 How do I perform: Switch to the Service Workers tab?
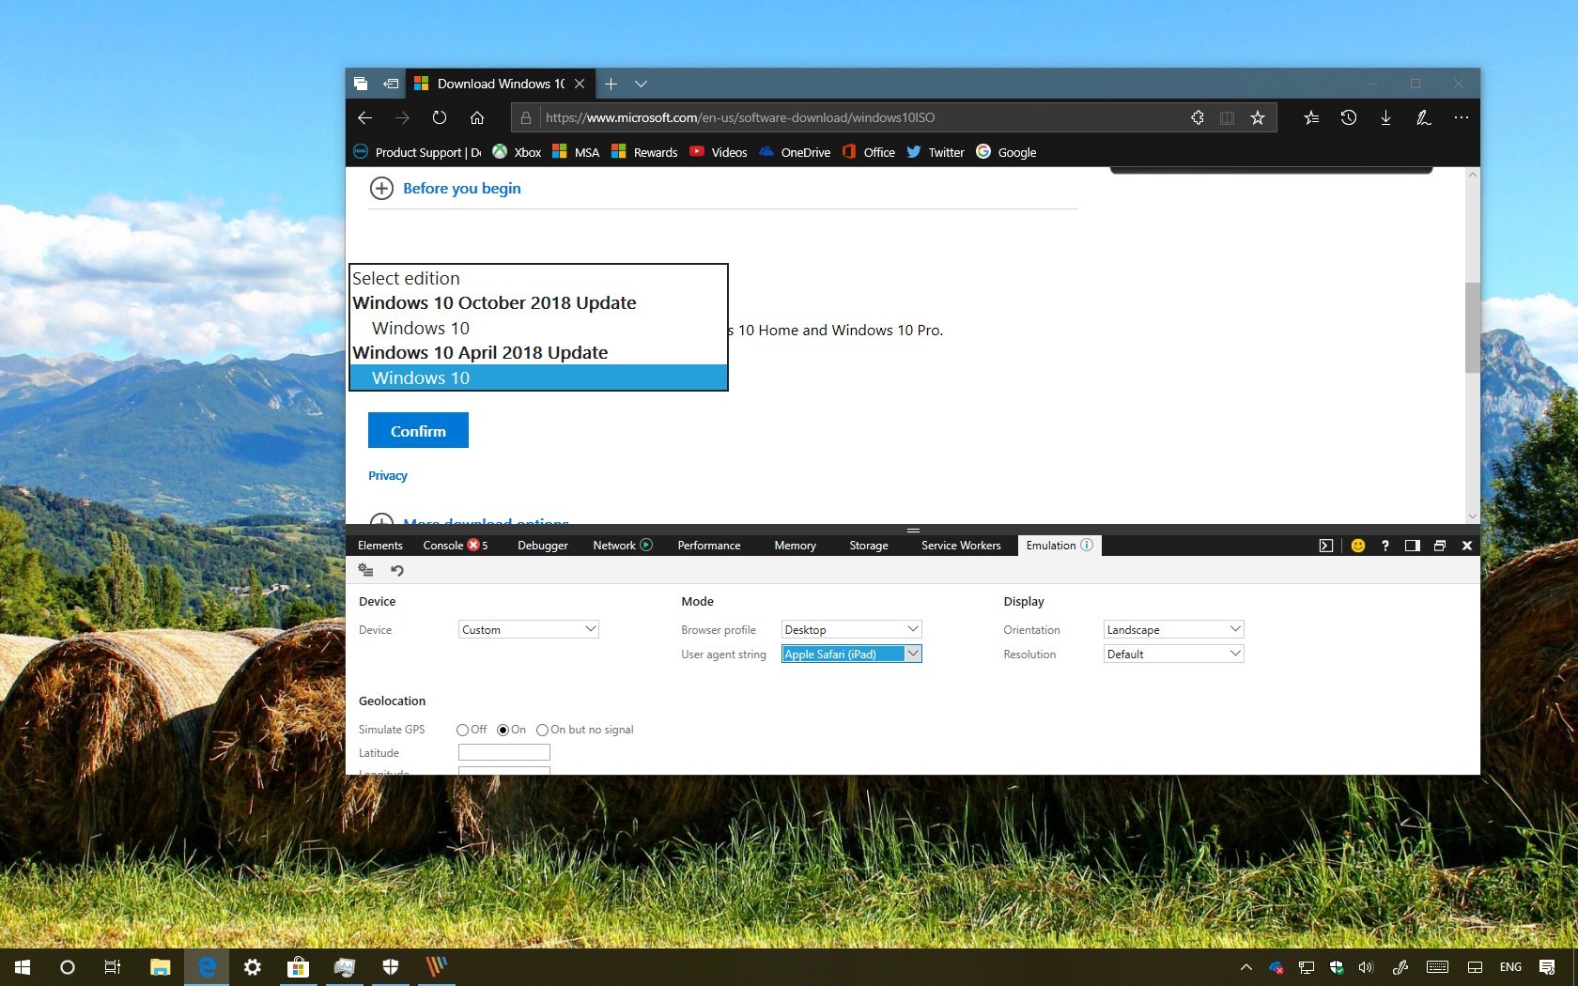(961, 546)
